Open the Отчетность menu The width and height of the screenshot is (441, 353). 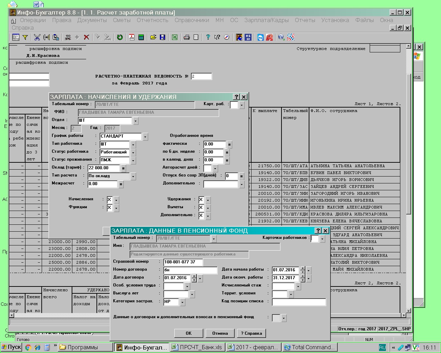pyautogui.click(x=152, y=20)
